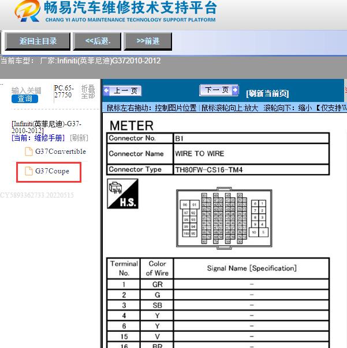This screenshot has width=347, height=348.
Task: Click the G37Coupe document icon
Action: point(28,171)
